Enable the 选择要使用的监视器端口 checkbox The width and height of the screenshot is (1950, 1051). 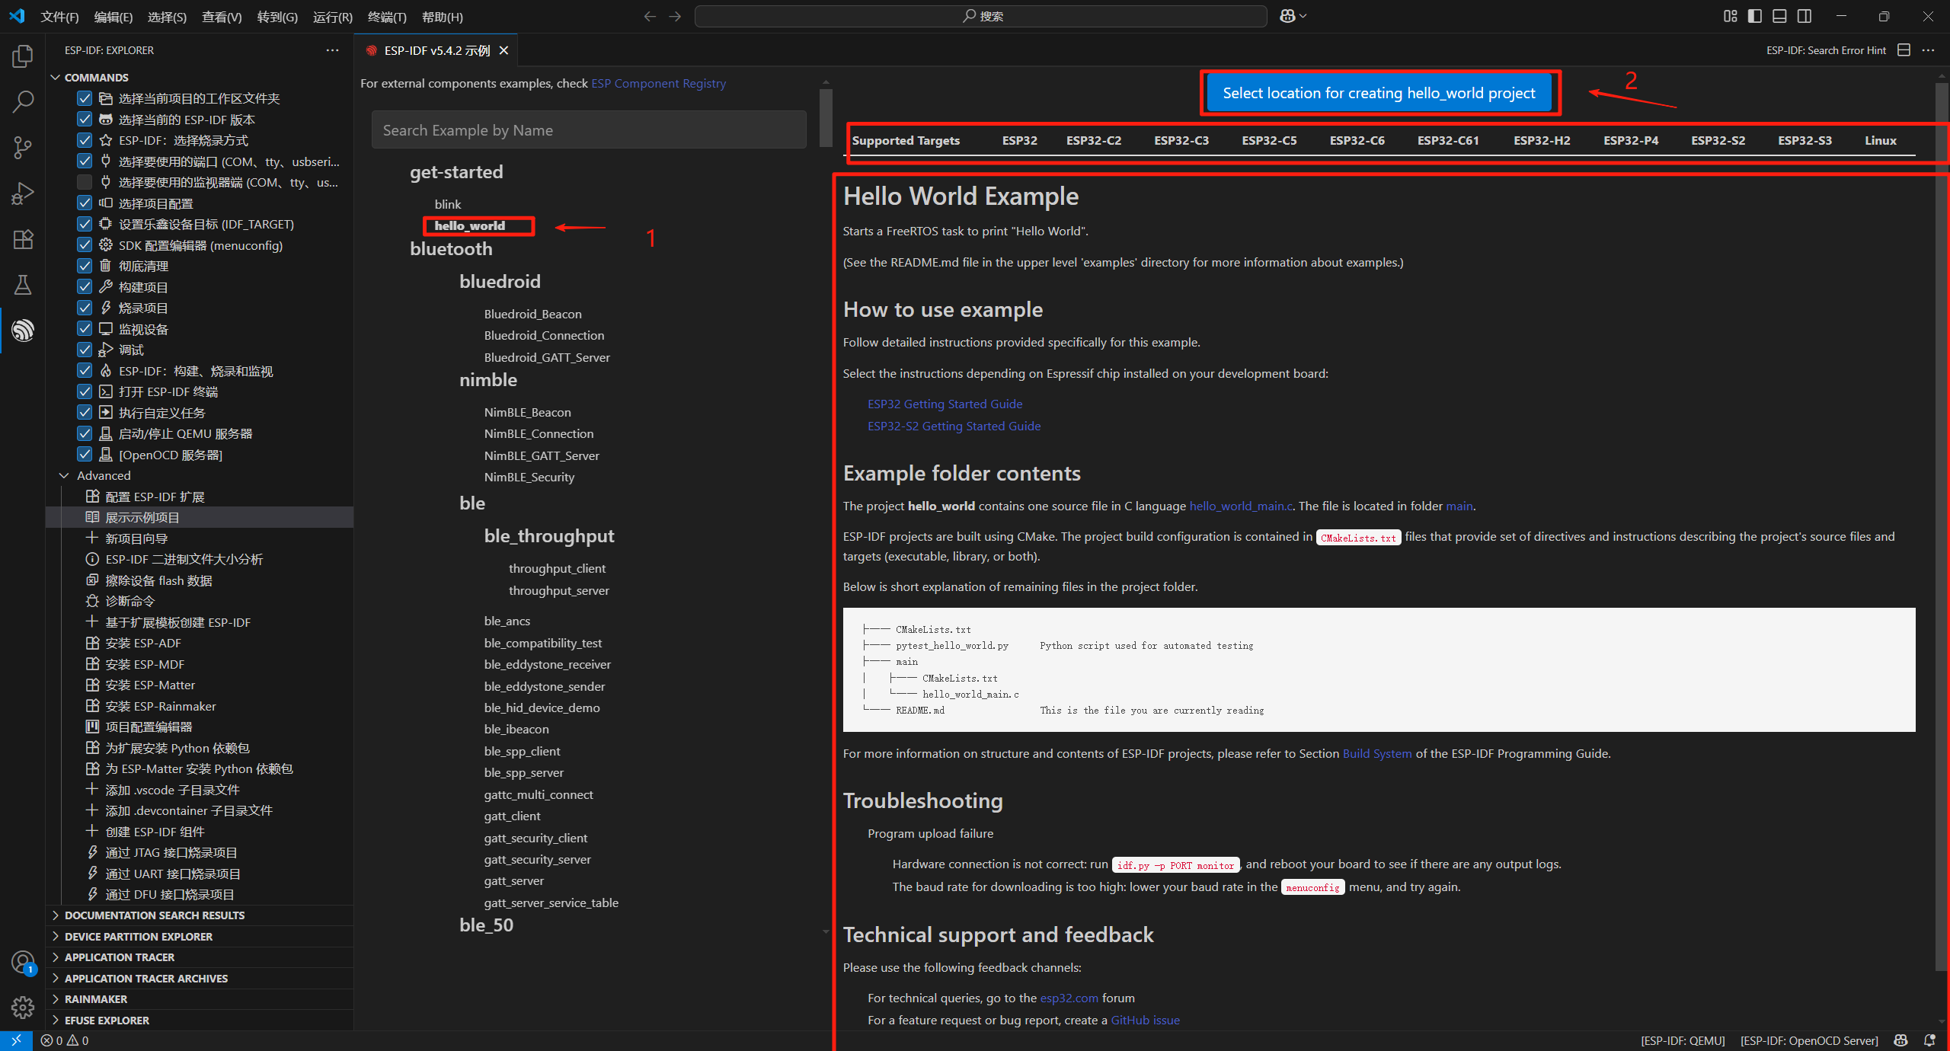85,182
